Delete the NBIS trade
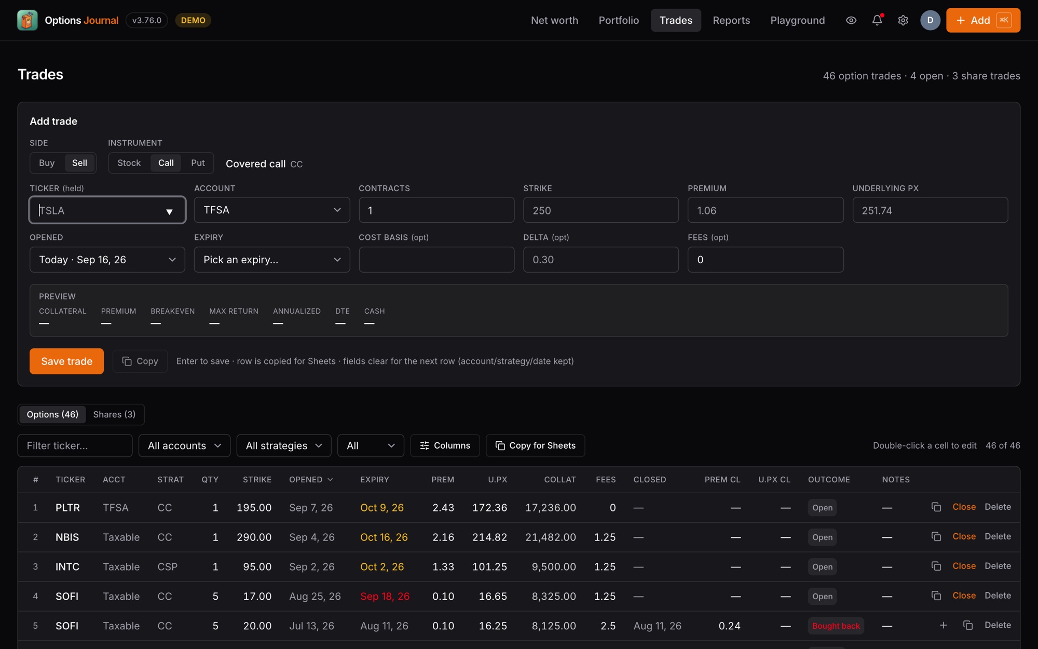This screenshot has width=1038, height=649. point(998,536)
